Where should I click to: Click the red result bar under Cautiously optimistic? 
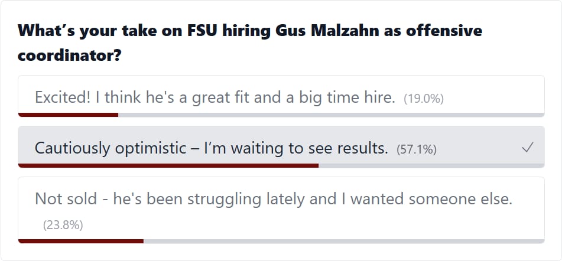click(168, 166)
